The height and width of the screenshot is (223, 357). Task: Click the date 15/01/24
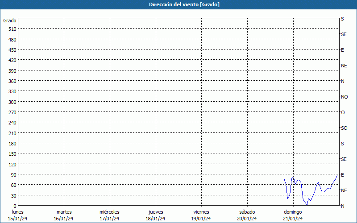[17, 219]
